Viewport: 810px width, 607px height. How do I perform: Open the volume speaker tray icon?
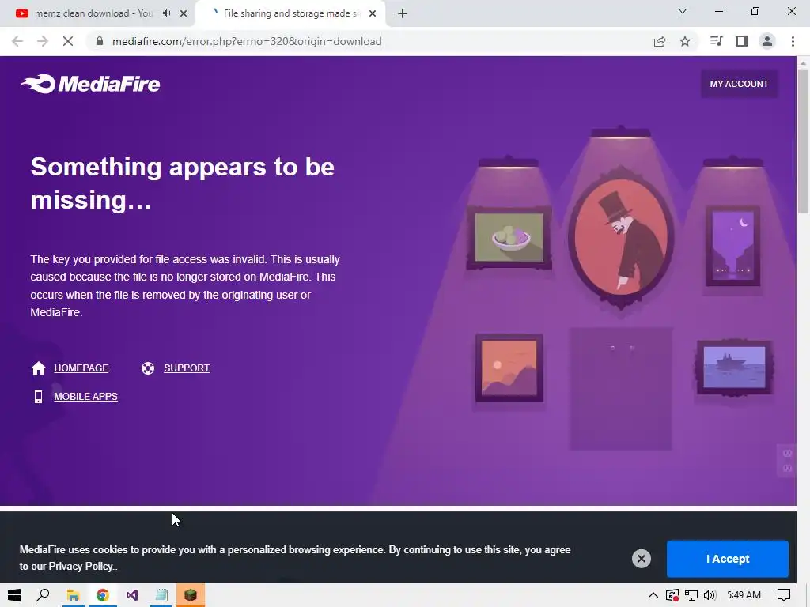710,595
